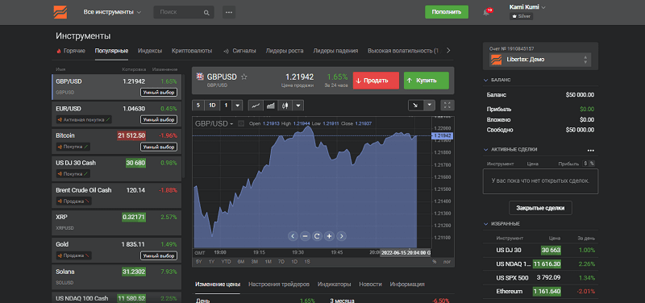Screen dimensions: 645x303
Task: Select 1 minute timeframe button
Action: click(226, 106)
